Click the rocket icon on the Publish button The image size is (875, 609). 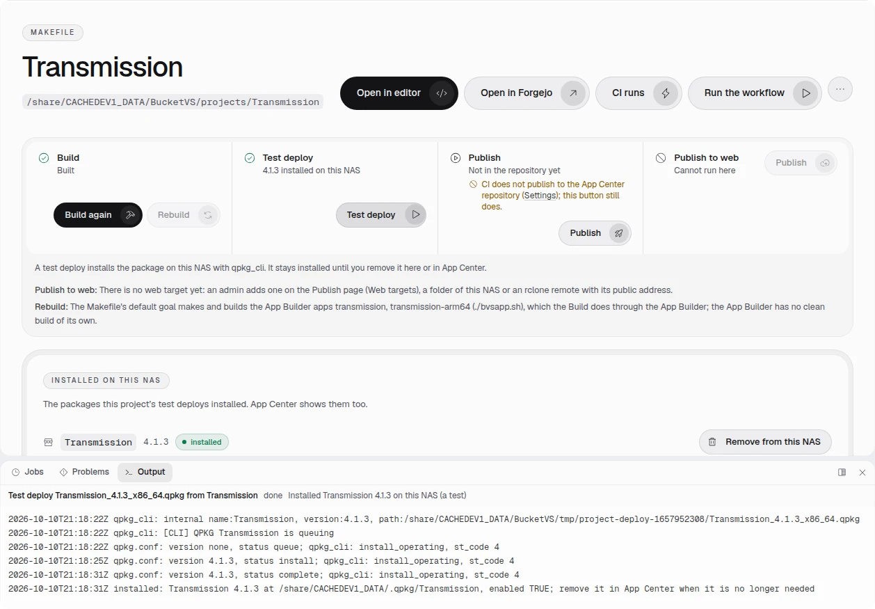[618, 233]
